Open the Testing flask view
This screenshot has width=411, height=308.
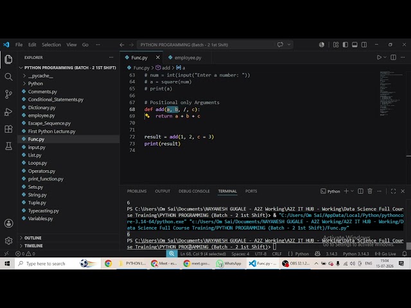(x=8, y=146)
